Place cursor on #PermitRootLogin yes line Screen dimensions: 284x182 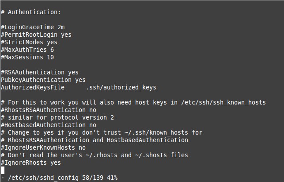click(x=36, y=35)
